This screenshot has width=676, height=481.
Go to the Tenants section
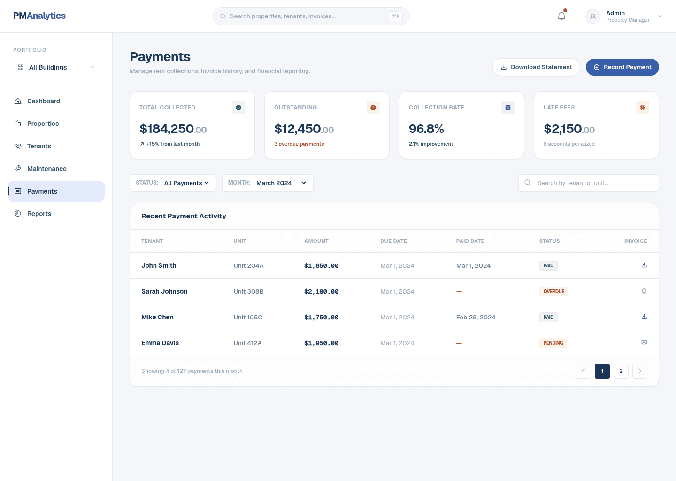point(56,146)
